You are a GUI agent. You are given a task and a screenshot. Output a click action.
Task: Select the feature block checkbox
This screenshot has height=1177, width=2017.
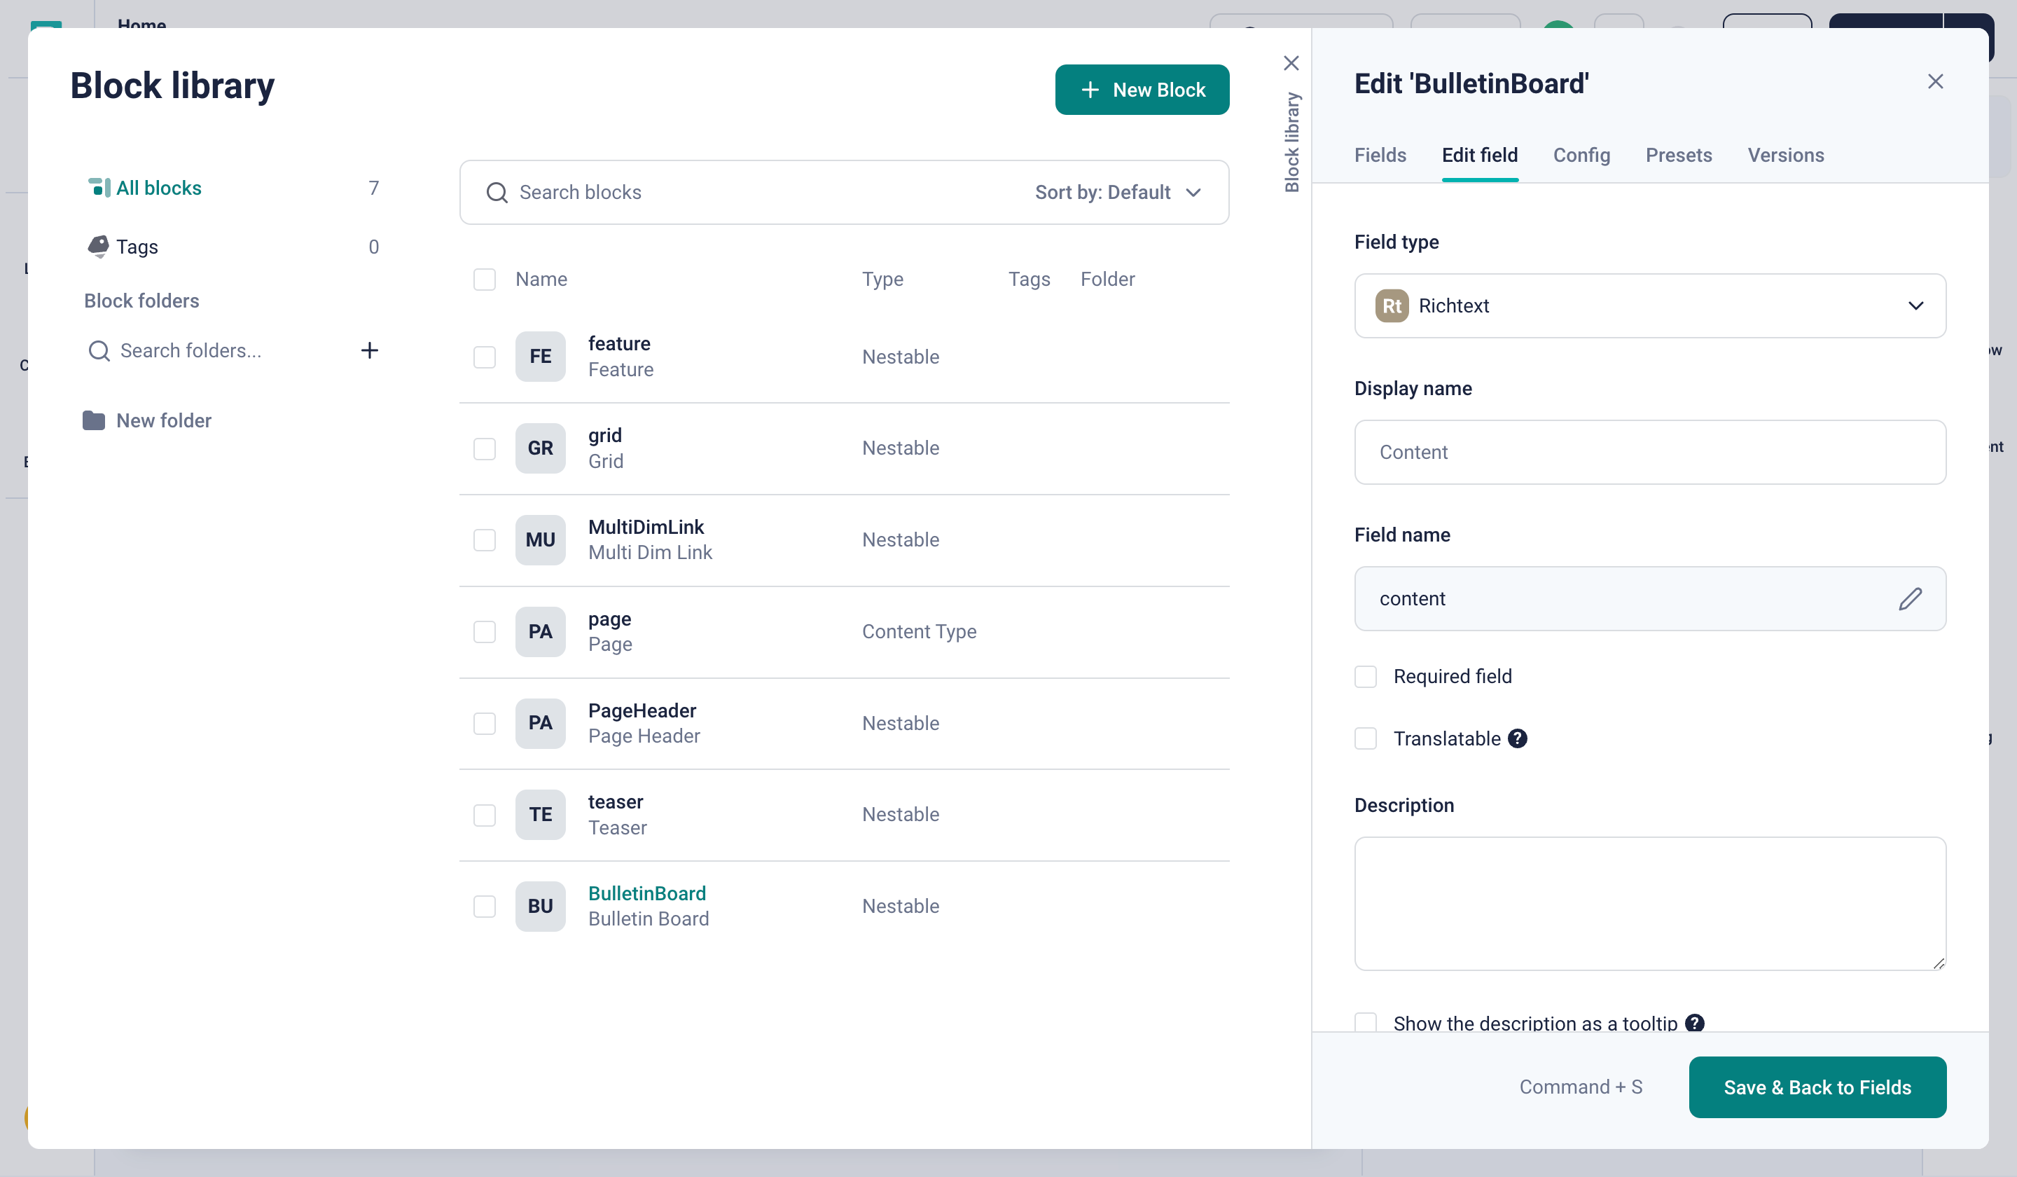(x=484, y=357)
